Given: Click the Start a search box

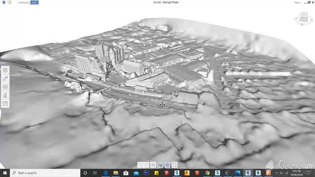Looking at the screenshot, I should (45, 173).
